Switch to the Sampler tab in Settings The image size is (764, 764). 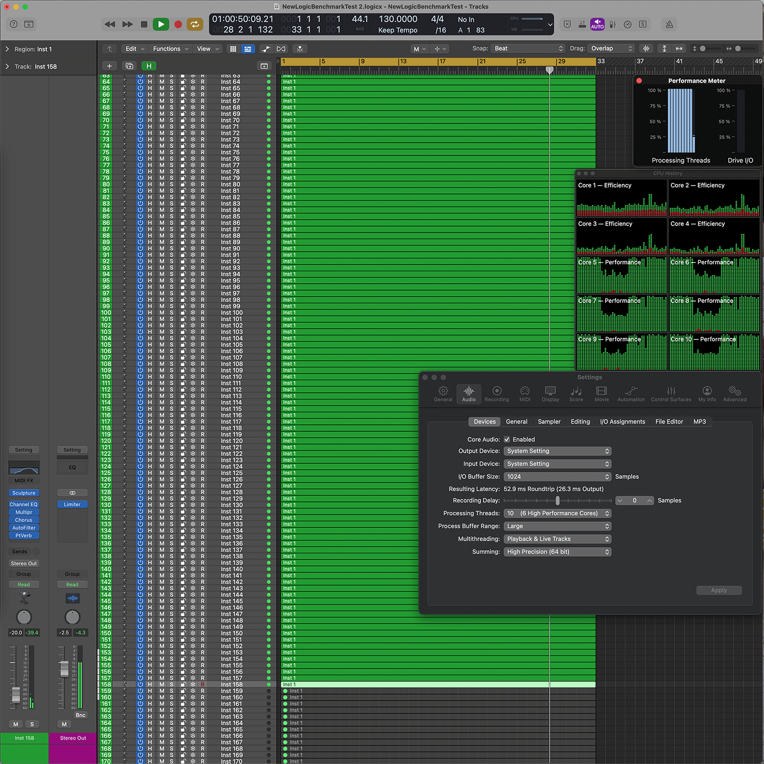tap(549, 421)
